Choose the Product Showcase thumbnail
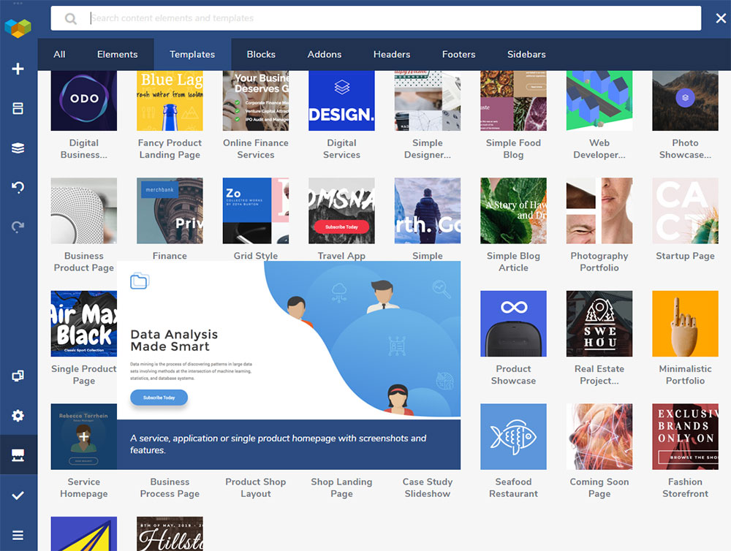 pos(513,324)
